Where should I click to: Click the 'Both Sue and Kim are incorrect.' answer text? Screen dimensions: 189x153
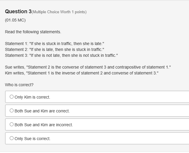[x=44, y=125]
